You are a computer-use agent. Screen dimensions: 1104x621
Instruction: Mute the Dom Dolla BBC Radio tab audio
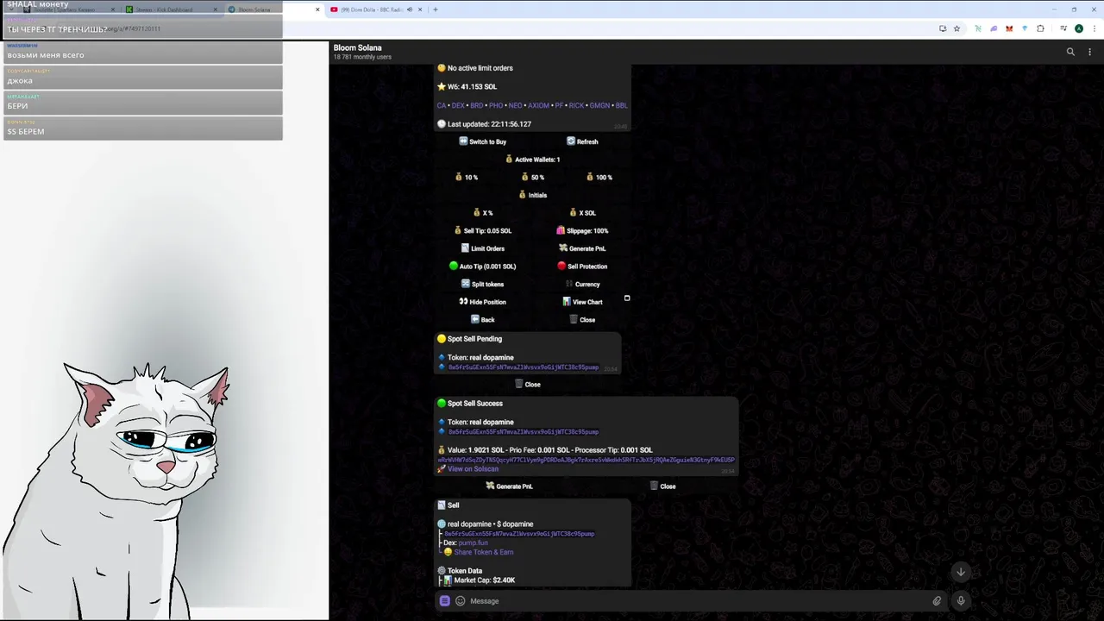coord(409,9)
